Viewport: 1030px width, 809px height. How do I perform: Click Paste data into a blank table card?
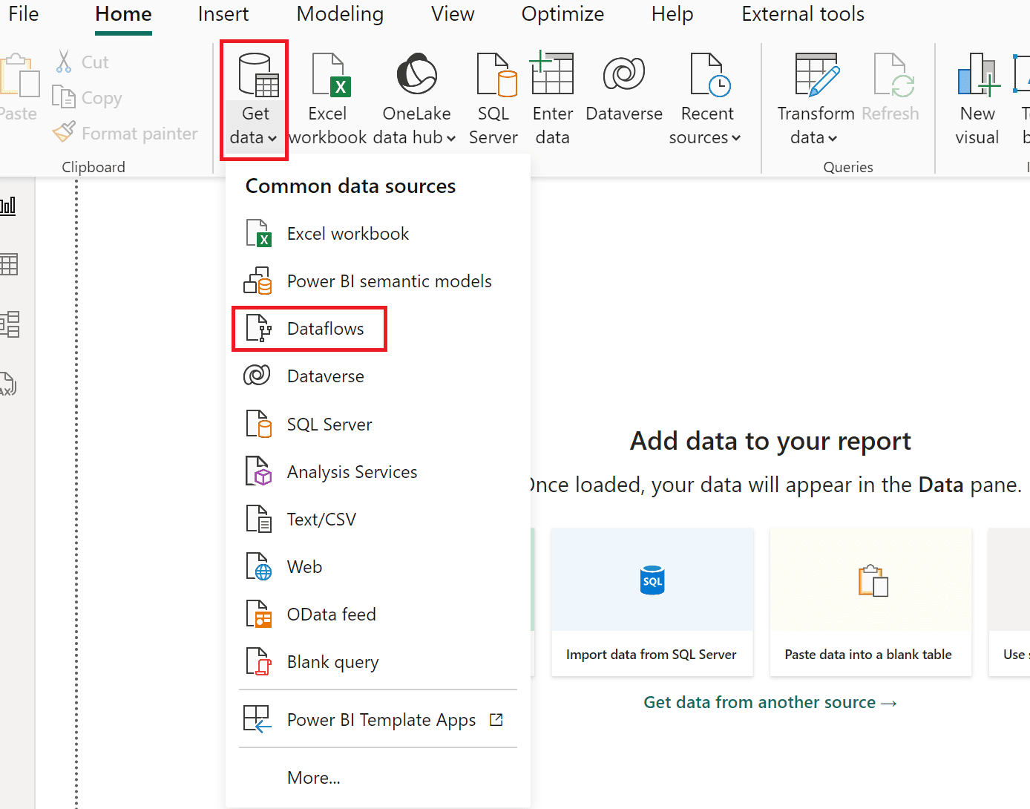coord(870,602)
